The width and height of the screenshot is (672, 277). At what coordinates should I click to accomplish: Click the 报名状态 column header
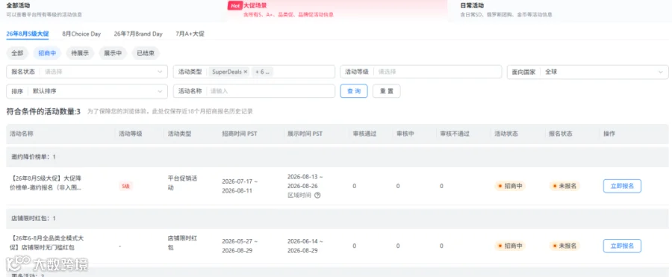(x=561, y=134)
